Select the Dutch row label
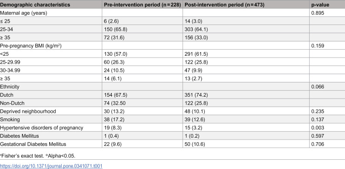 pyautogui.click(x=6, y=95)
